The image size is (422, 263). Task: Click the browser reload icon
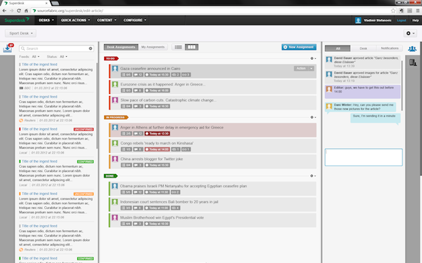[18, 11]
